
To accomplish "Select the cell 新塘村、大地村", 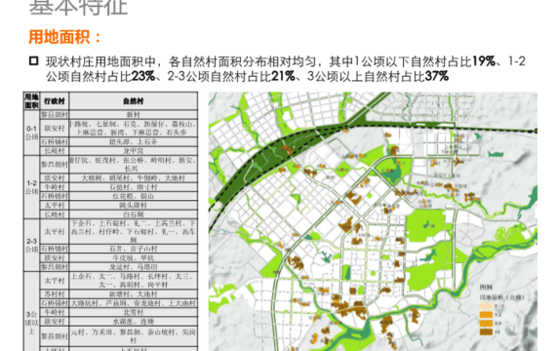I will click(x=134, y=293).
